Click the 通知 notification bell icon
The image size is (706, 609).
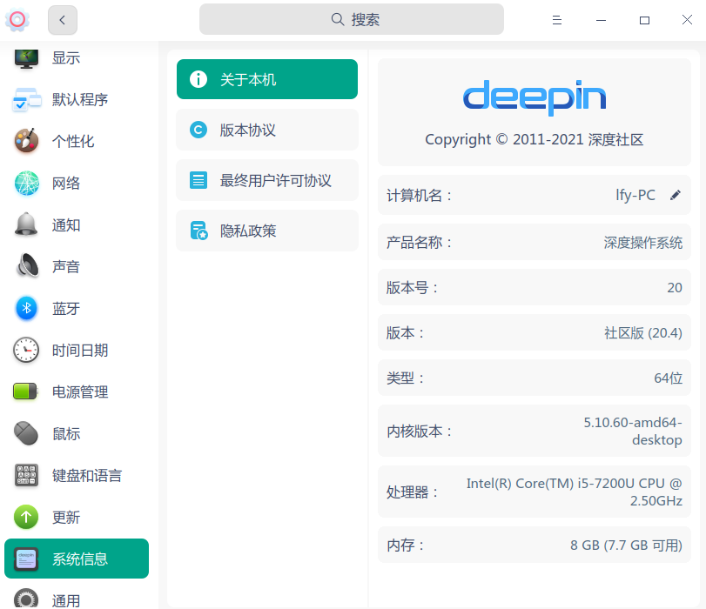tap(25, 224)
